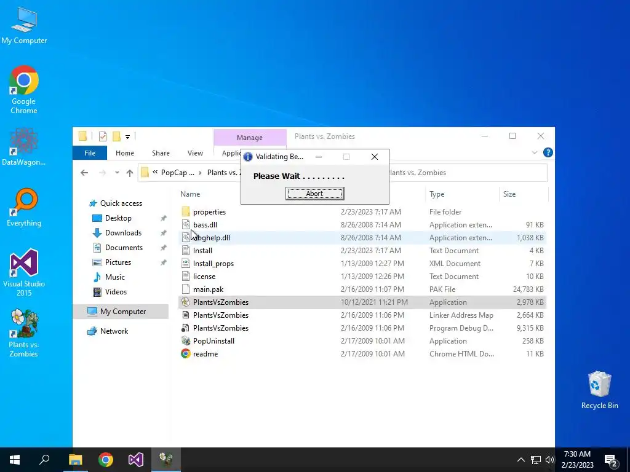Open the Windows Start menu
630x472 pixels.
(15, 460)
